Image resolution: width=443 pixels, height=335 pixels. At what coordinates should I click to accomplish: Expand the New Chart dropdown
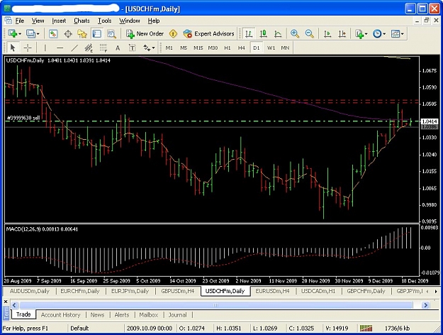click(x=20, y=34)
